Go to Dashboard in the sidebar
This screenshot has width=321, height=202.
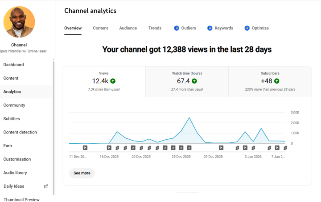(x=13, y=65)
